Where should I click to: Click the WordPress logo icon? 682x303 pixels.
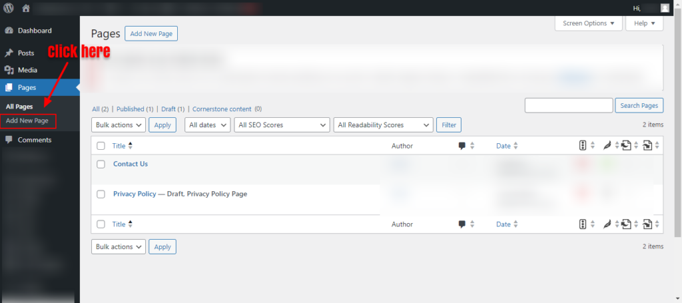tap(9, 8)
